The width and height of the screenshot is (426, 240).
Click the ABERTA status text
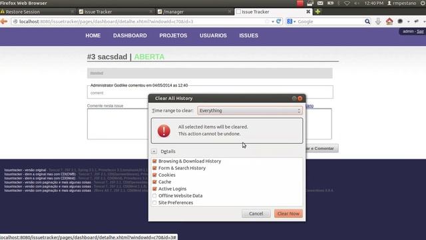[x=149, y=57]
